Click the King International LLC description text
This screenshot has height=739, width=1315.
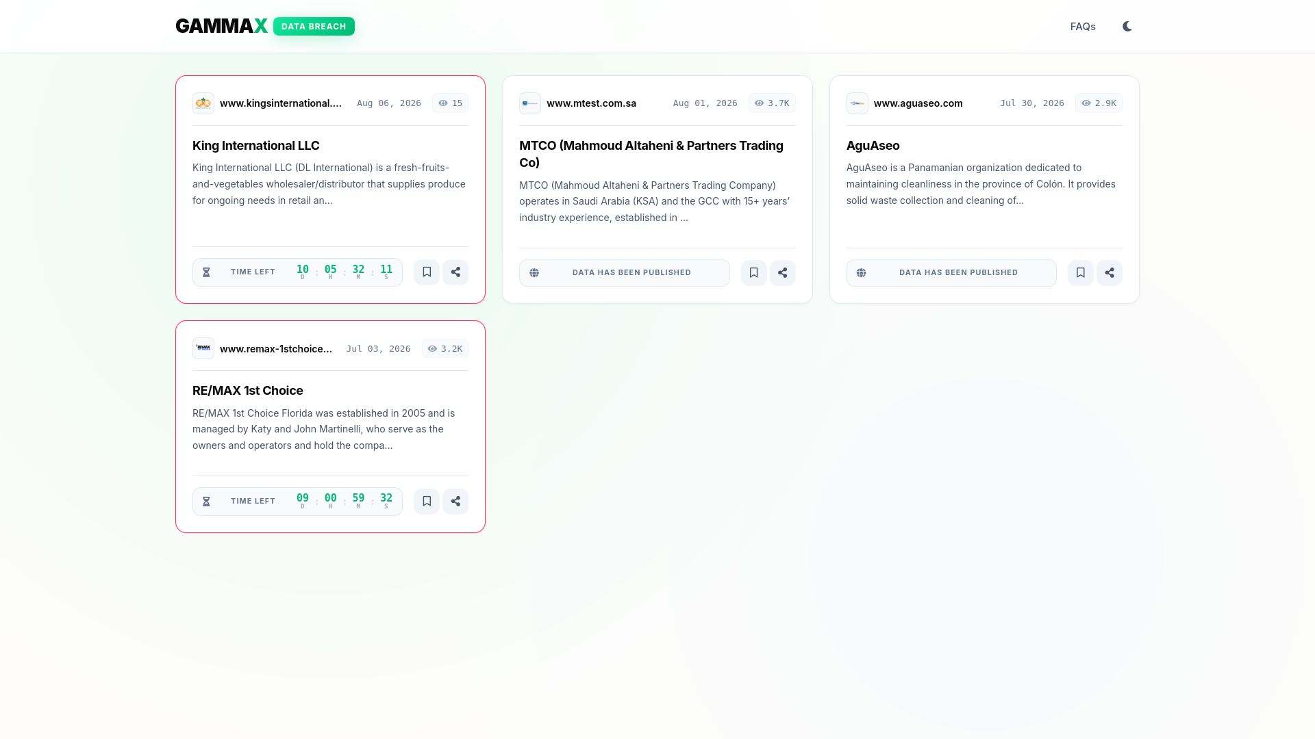click(329, 184)
